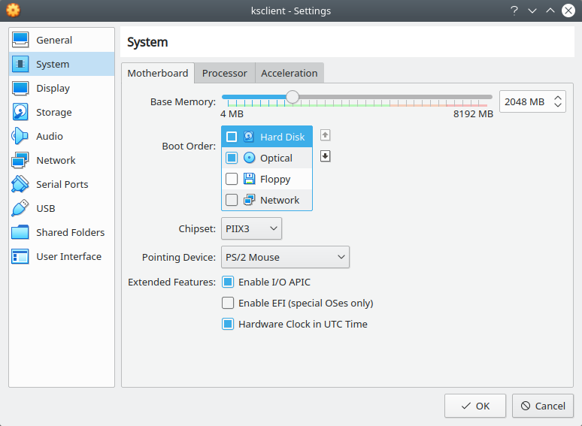Click the Cancel button
Viewport: 582px width, 426px height.
pyautogui.click(x=543, y=406)
